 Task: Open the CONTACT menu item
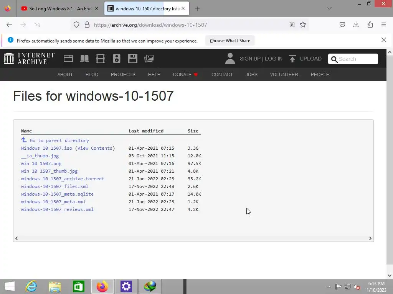pos(222,75)
